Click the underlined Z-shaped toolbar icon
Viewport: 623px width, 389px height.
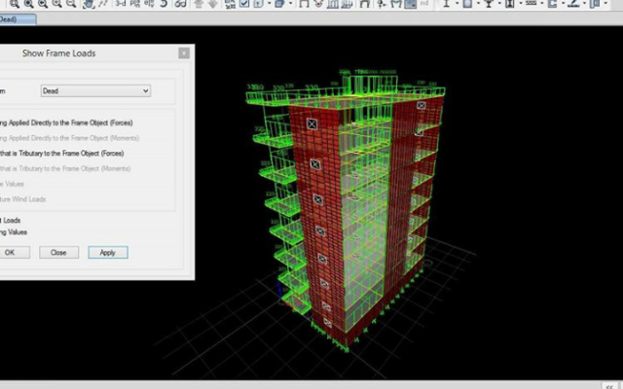(x=573, y=4)
